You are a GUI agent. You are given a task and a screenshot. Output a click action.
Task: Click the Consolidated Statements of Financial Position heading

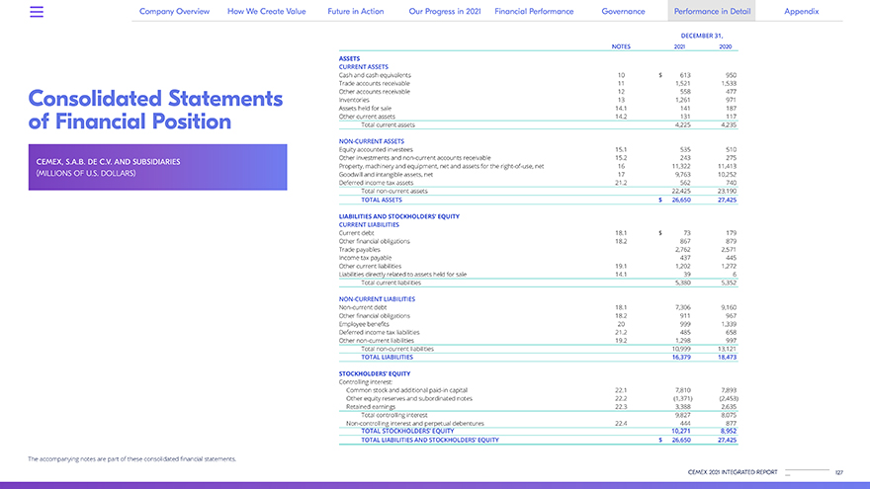155,111
